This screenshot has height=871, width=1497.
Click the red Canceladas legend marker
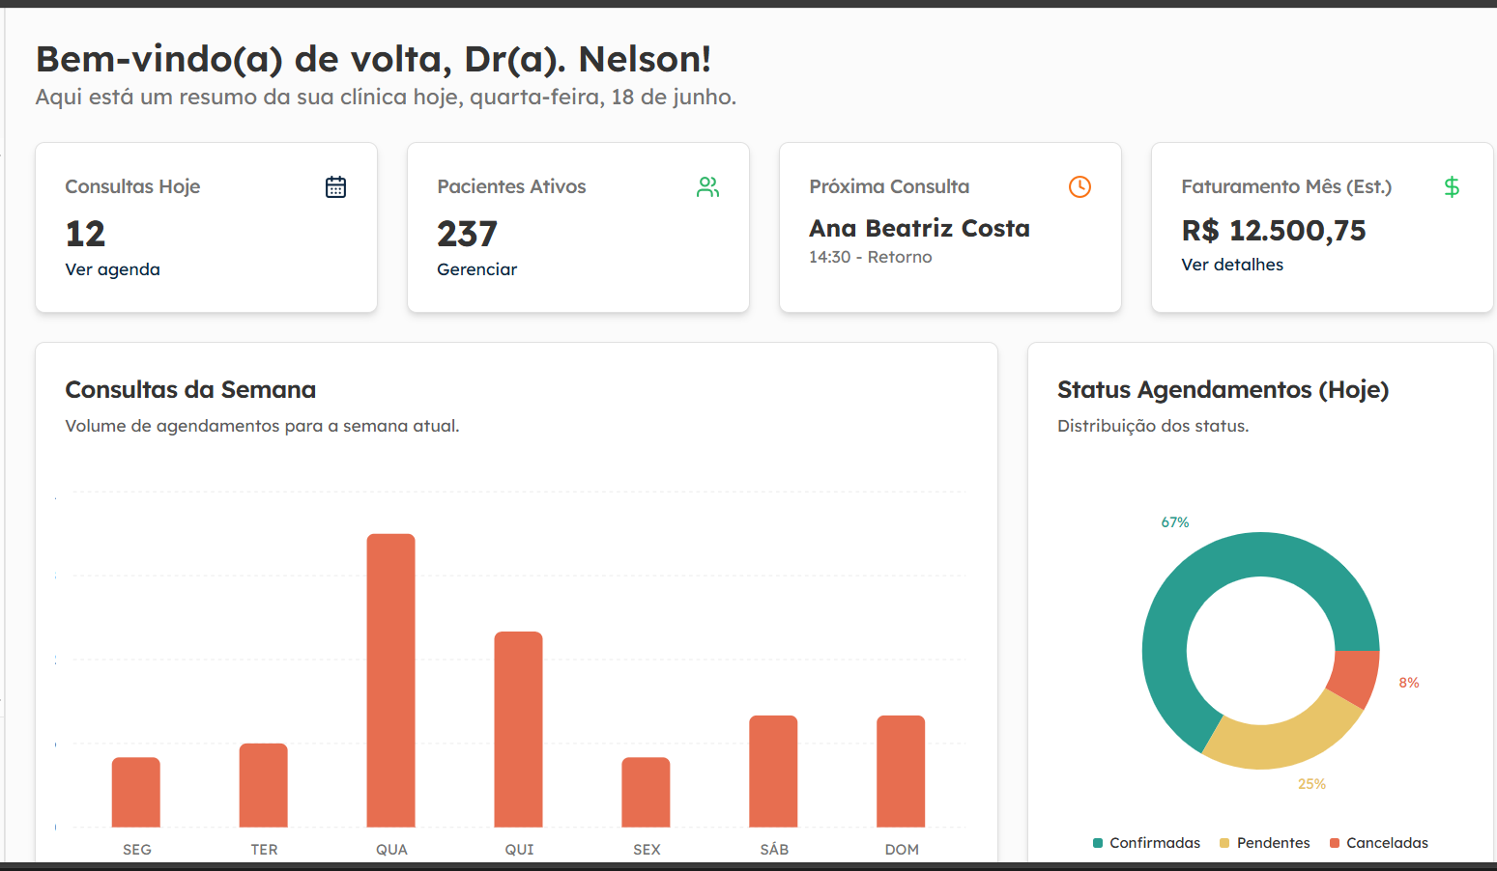pos(1338,842)
